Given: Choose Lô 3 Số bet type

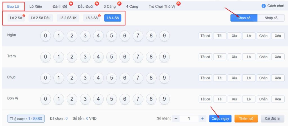Looking at the screenshot, I should tap(91, 18).
